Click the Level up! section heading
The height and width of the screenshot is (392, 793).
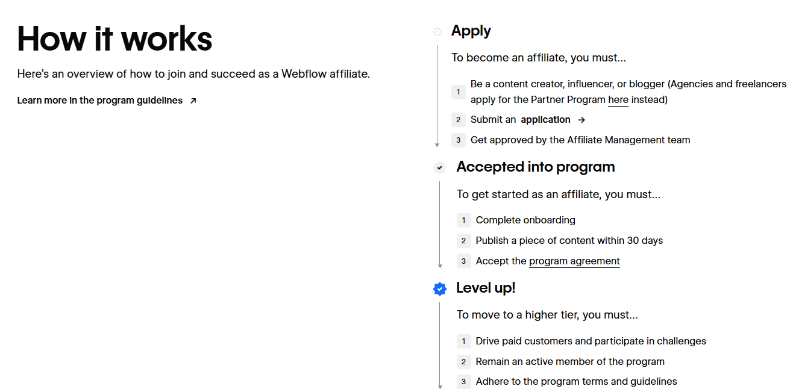(x=486, y=288)
